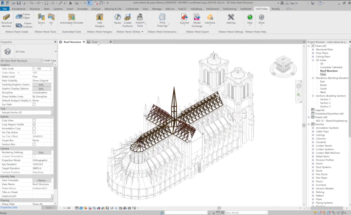Viewport: 351px width, 215px height.
Task: Switch to the Architecture ribbon tab
Action: 18,9
